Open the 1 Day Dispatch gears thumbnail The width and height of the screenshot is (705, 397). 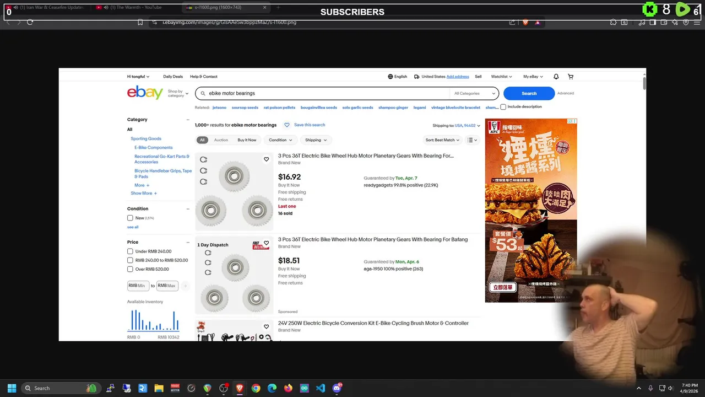tap(234, 276)
